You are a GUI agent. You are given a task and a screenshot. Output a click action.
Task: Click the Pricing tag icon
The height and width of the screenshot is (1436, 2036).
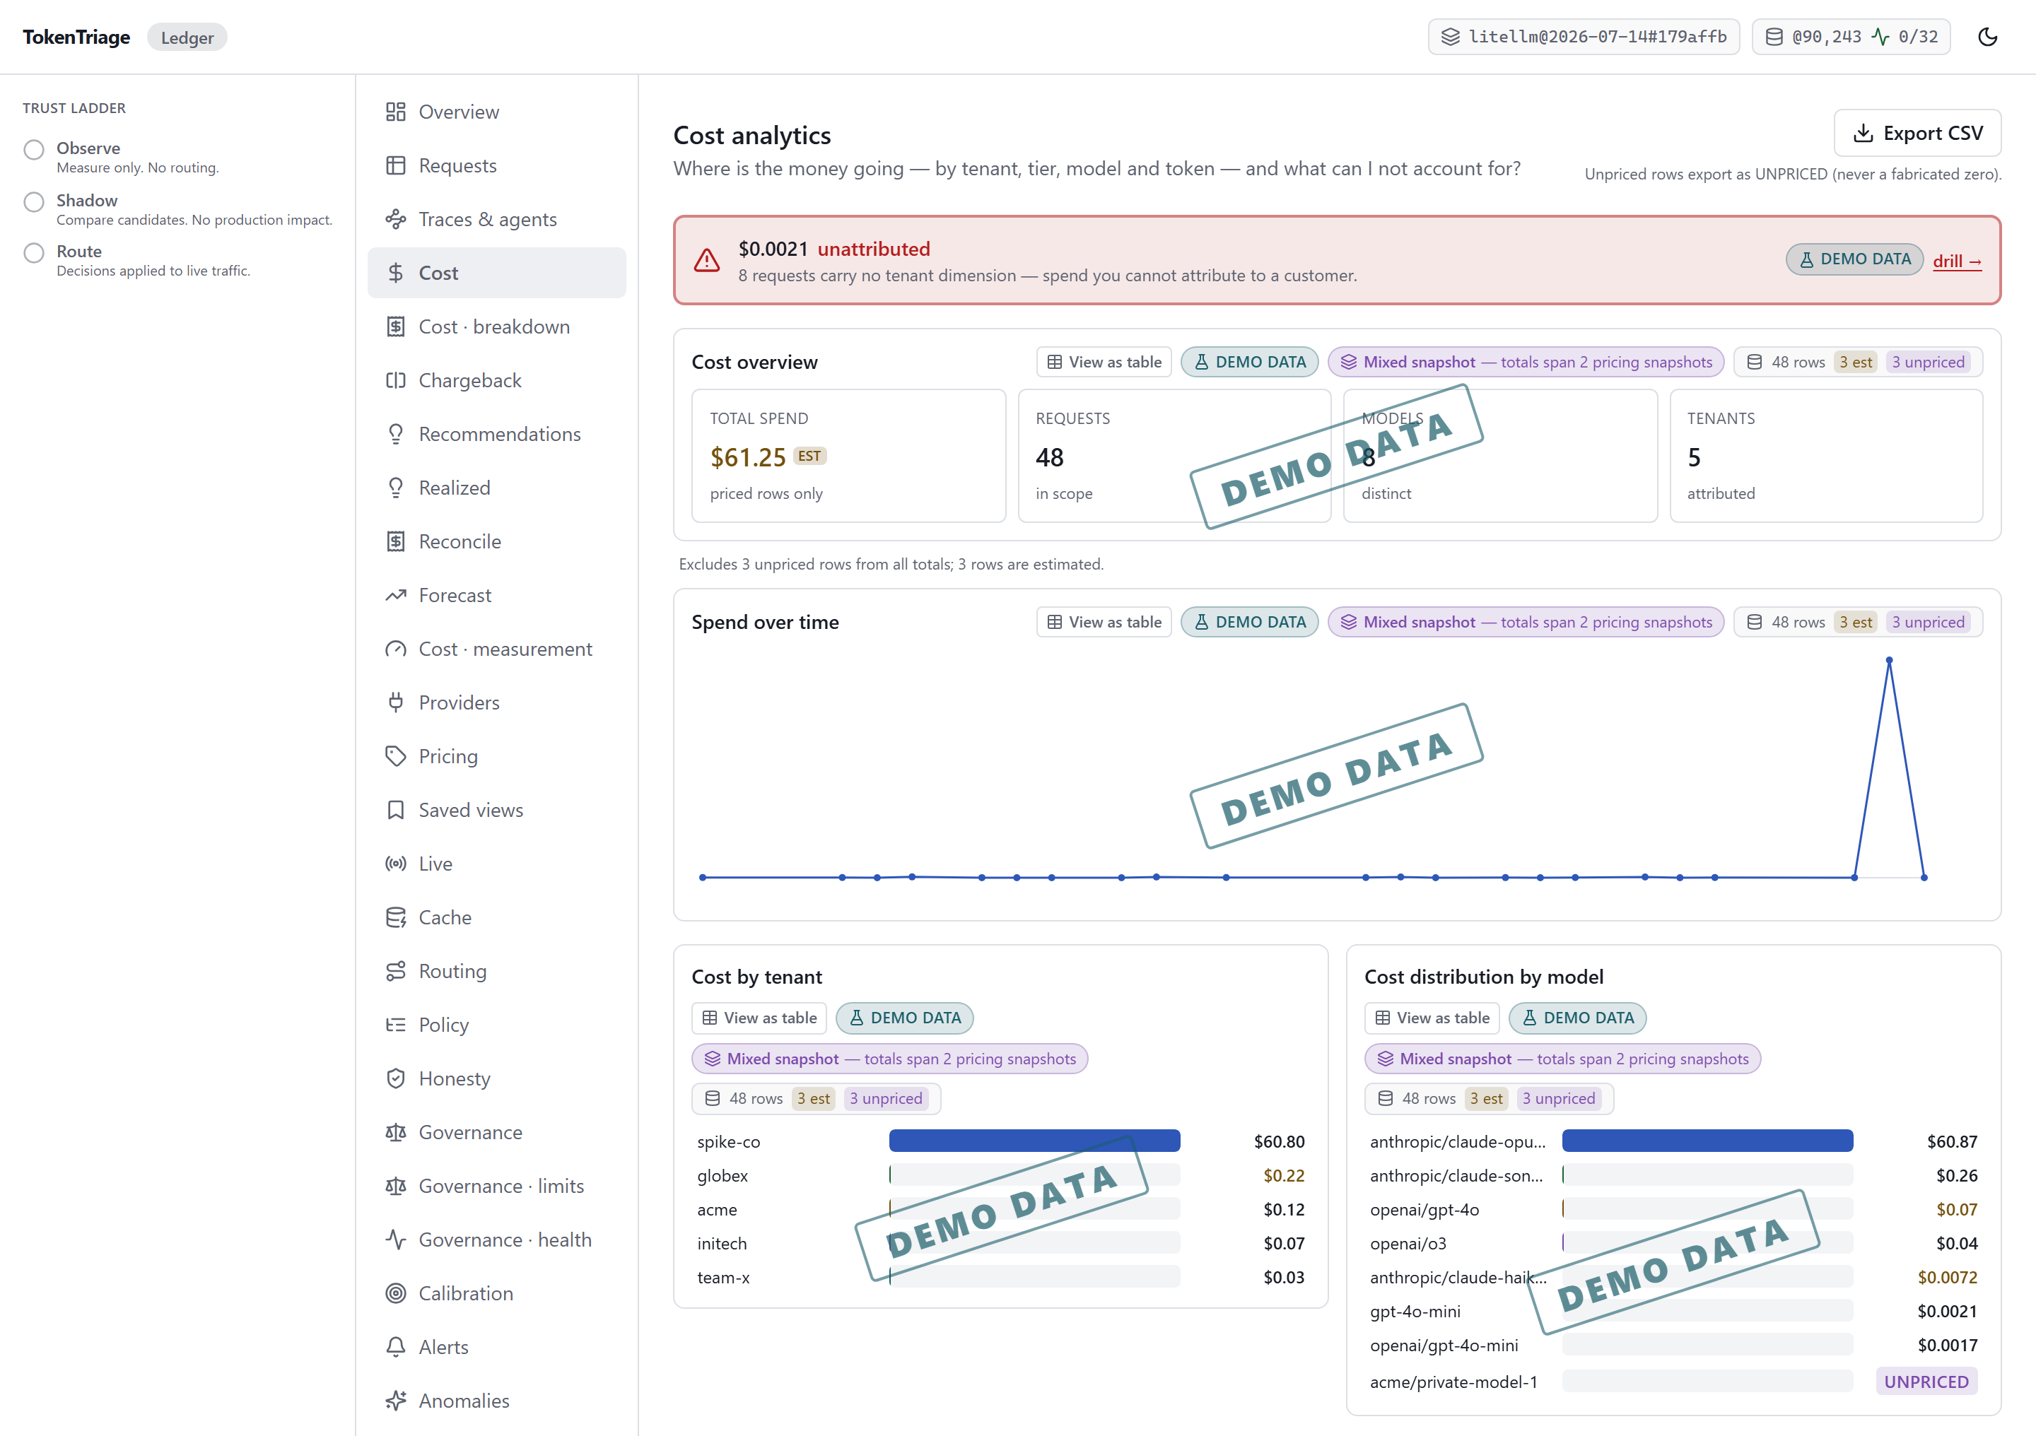pyautogui.click(x=395, y=756)
